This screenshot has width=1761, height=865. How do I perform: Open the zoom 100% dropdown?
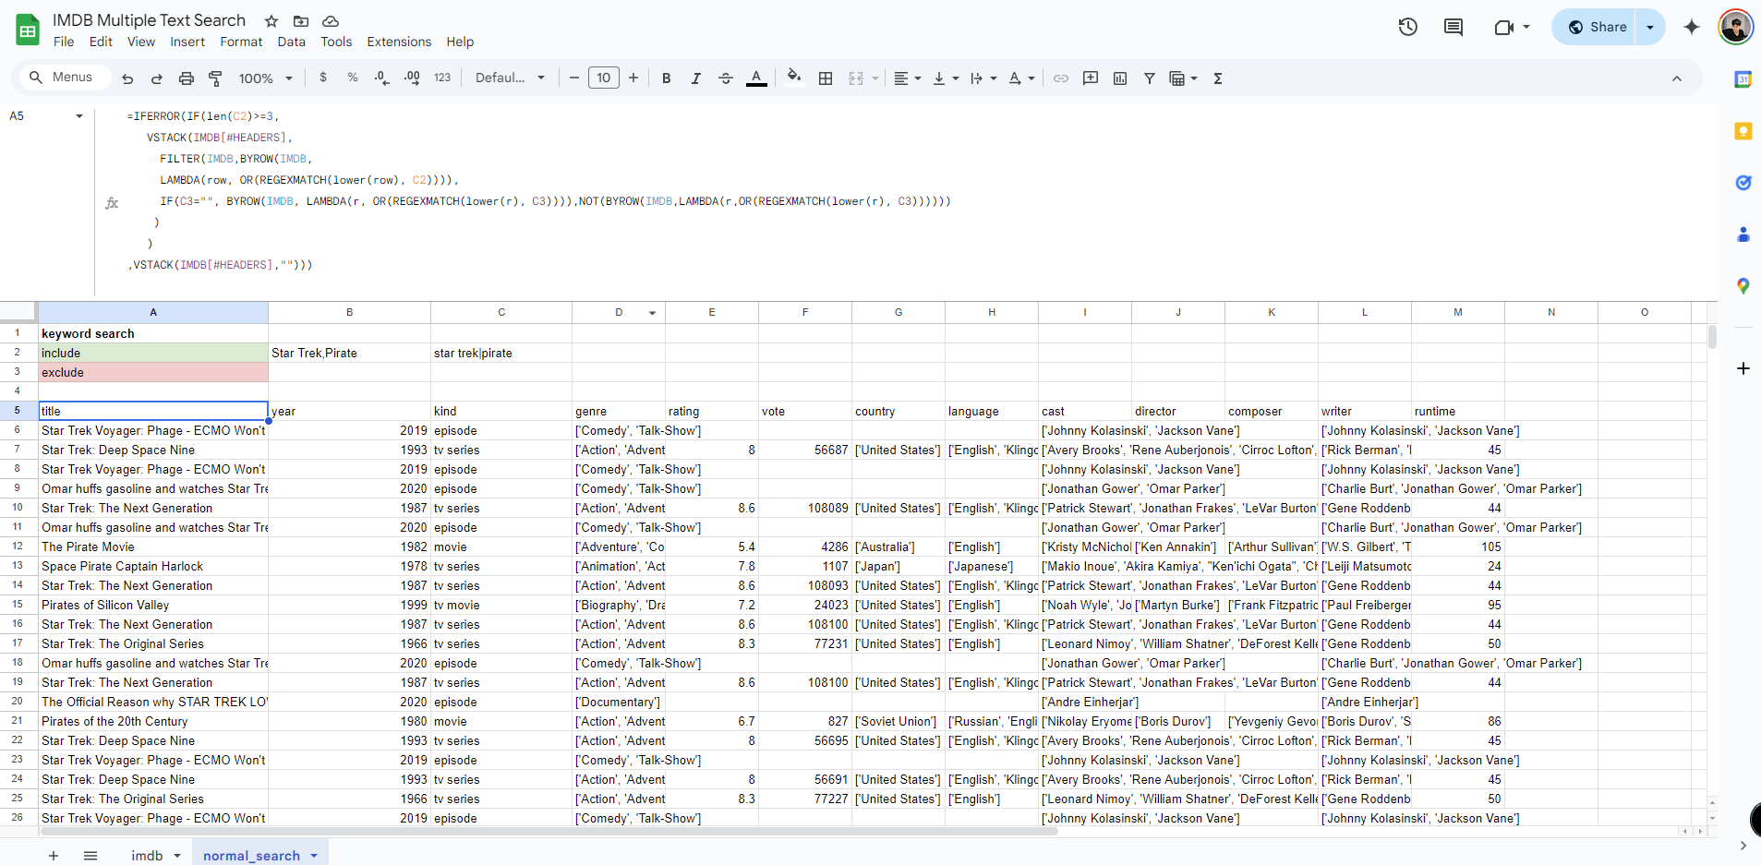pyautogui.click(x=266, y=78)
